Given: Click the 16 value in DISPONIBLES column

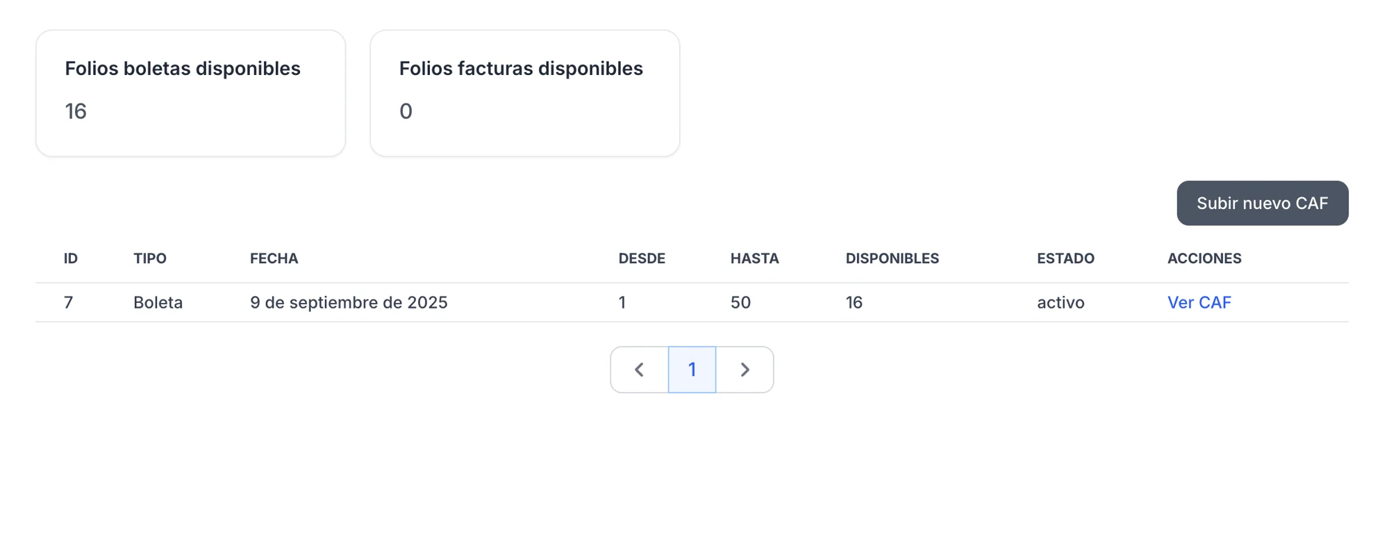Looking at the screenshot, I should (x=854, y=302).
